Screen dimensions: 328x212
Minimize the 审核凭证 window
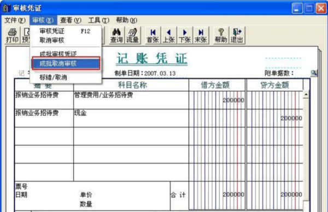(x=297, y=8)
